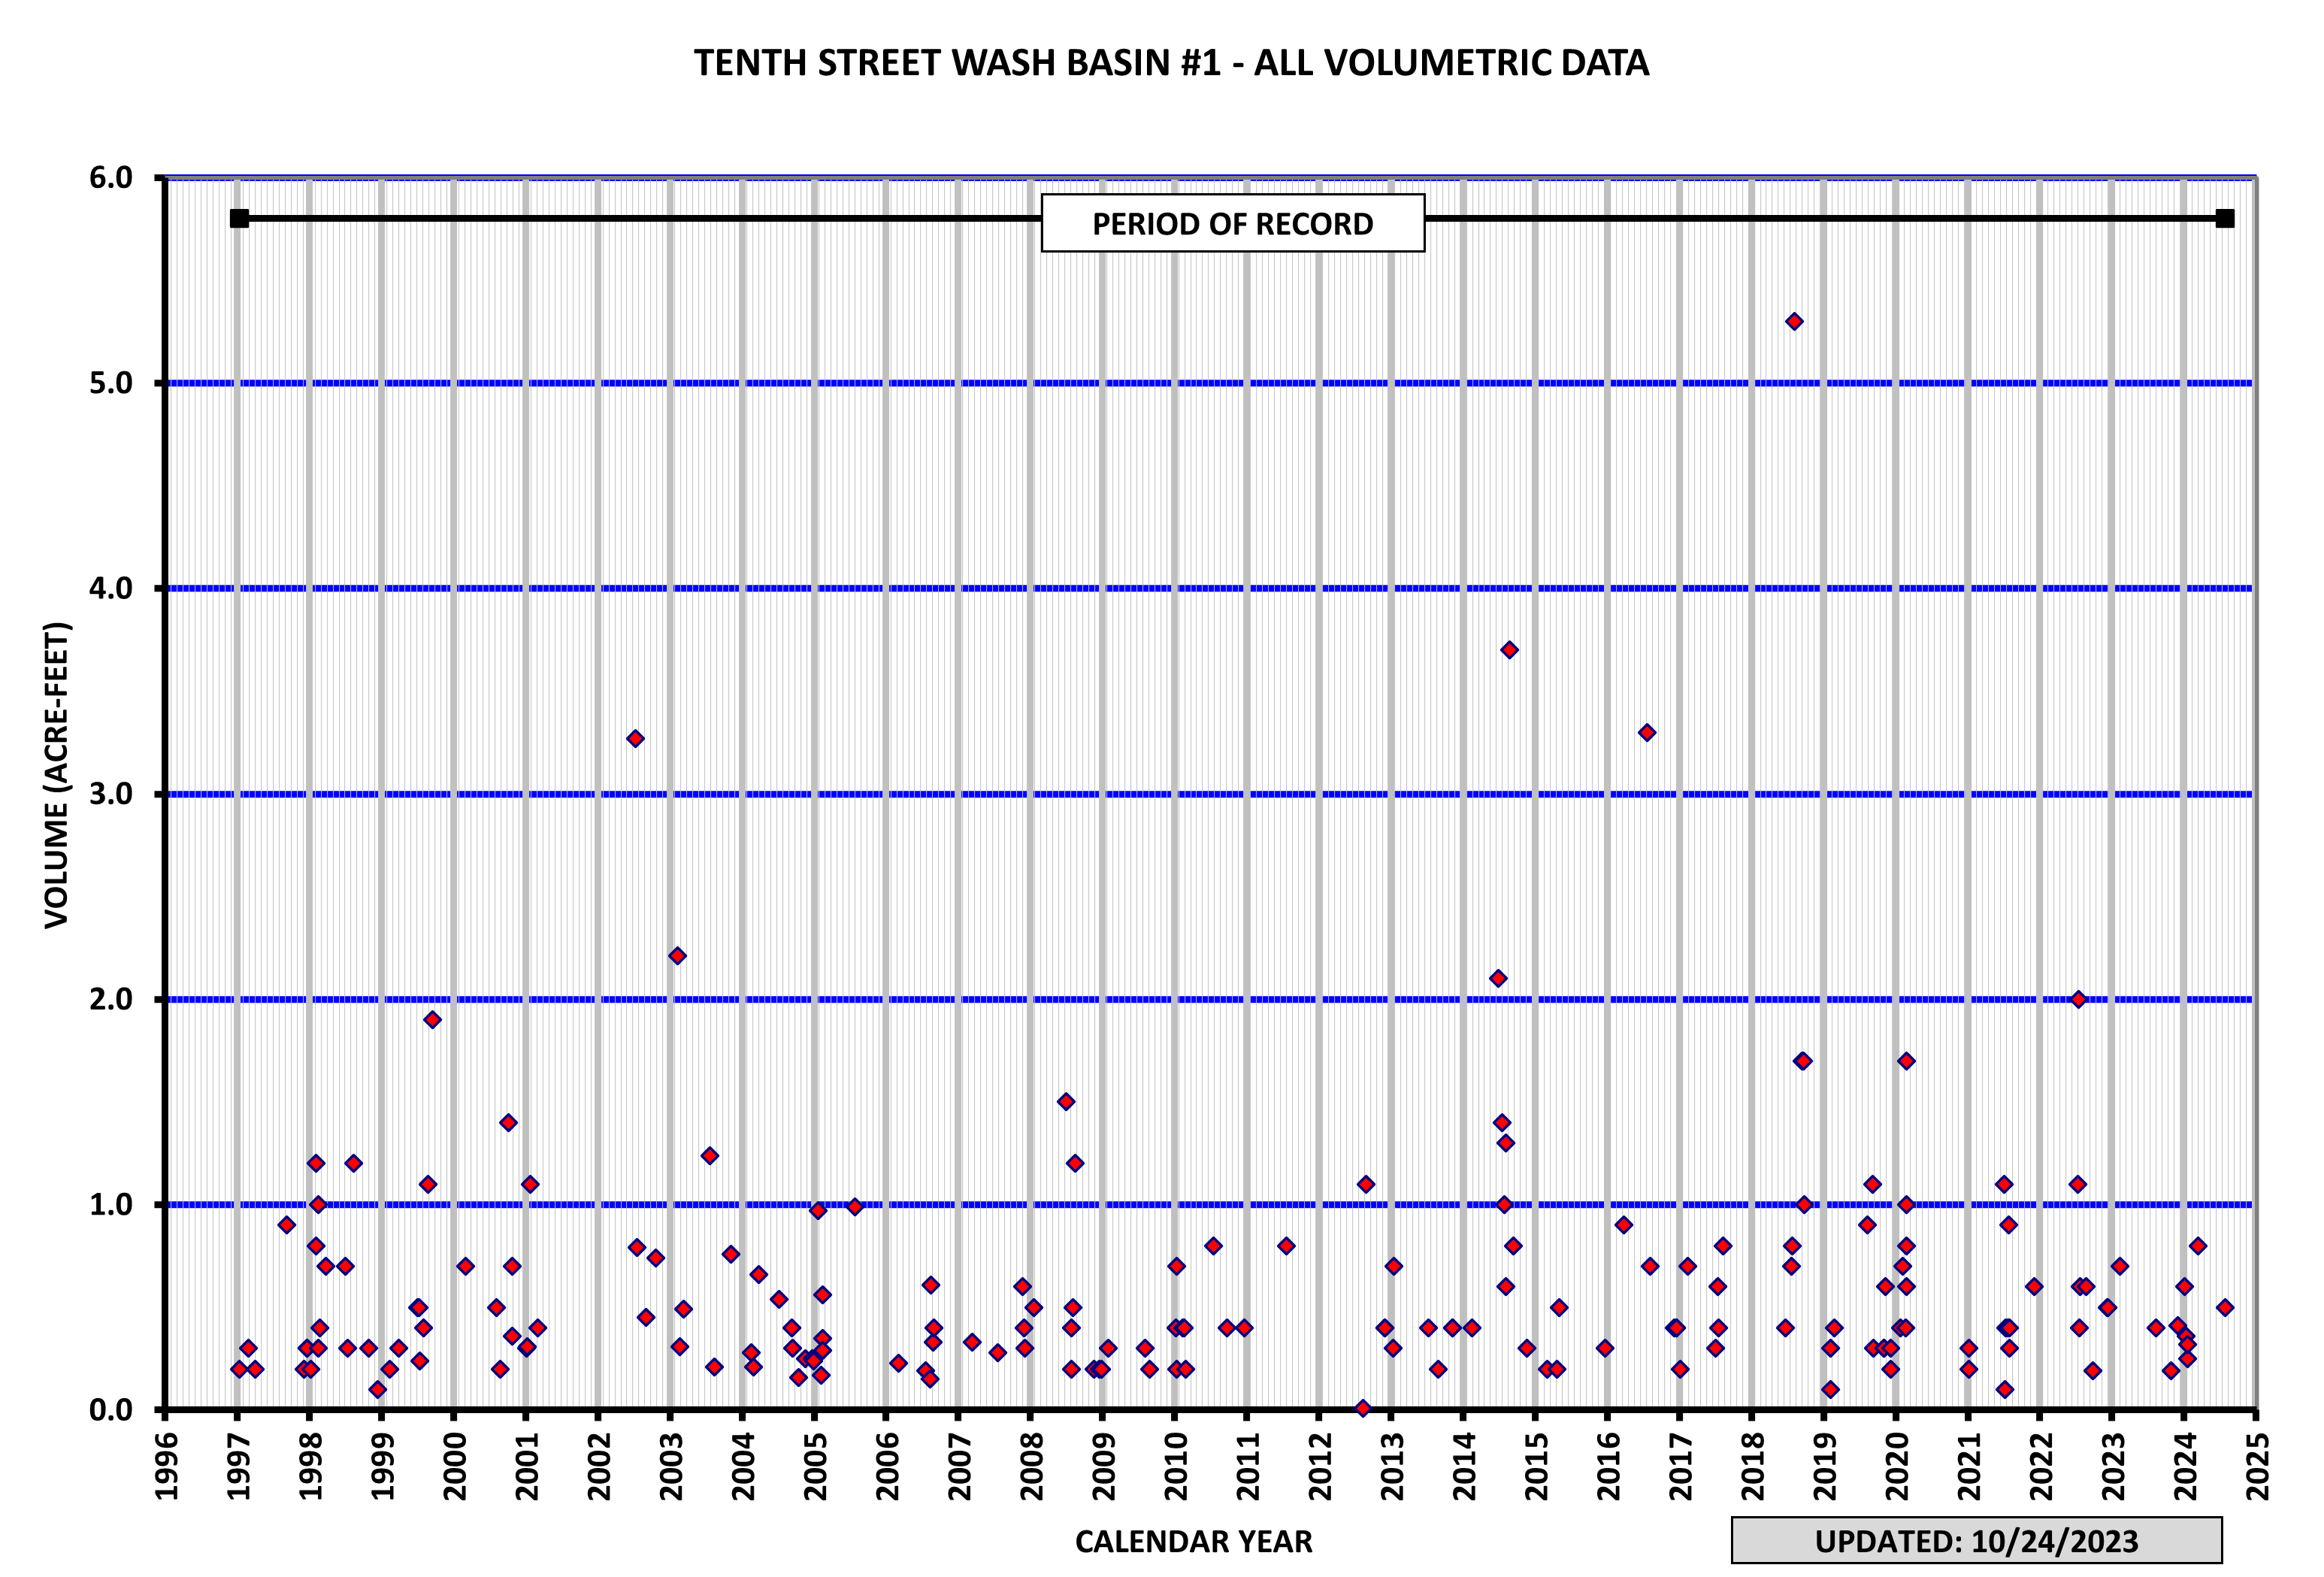The image size is (2324, 1577).
Task: Click the x-axis year label '2008'
Action: (1031, 1466)
